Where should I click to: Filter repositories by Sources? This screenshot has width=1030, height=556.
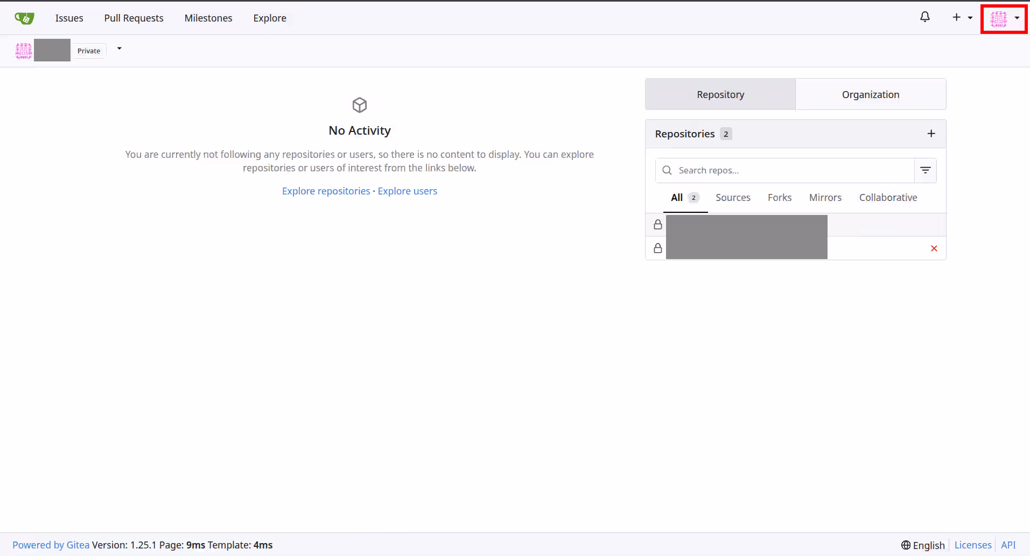pyautogui.click(x=732, y=198)
